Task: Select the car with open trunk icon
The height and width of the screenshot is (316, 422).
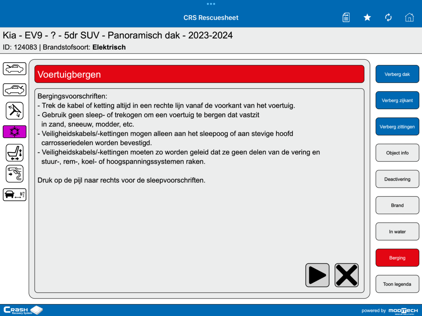Action: (15, 90)
